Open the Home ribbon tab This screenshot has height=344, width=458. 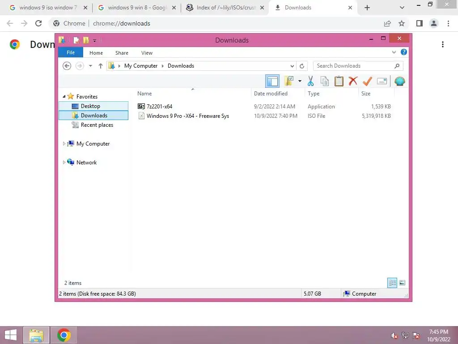click(x=96, y=53)
